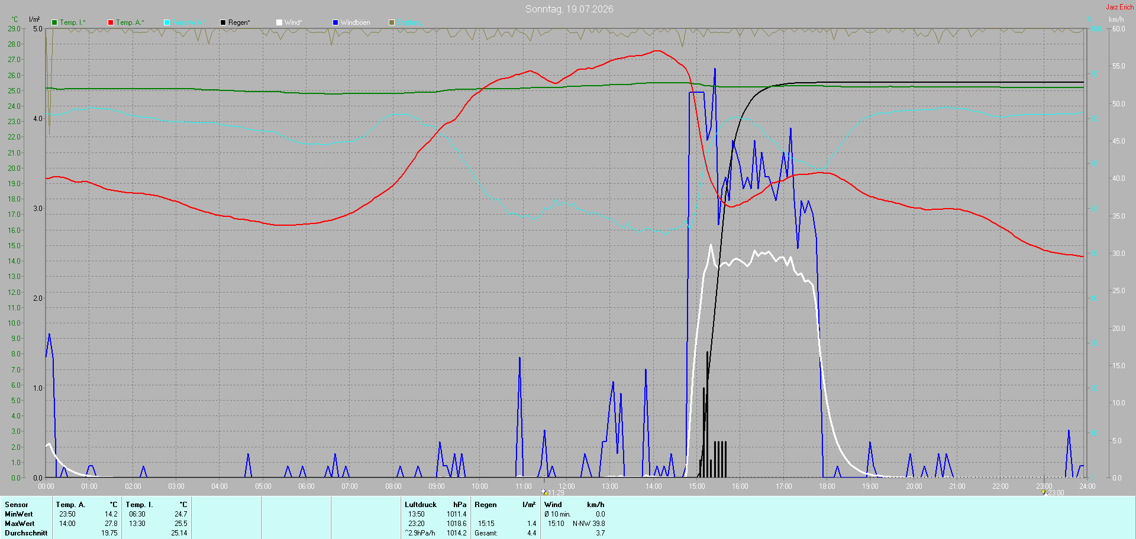Click the red Temp. A. legend swatch
The height and width of the screenshot is (539, 1136).
pyautogui.click(x=111, y=22)
